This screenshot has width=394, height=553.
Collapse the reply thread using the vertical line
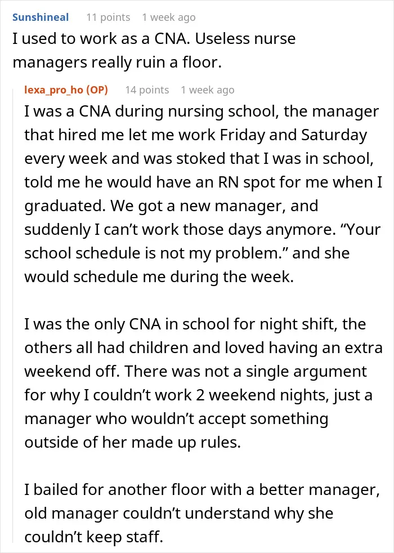(14, 314)
